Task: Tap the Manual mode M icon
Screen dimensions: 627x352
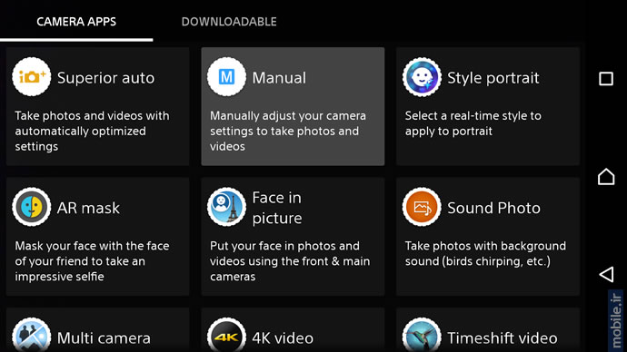Action: point(226,76)
